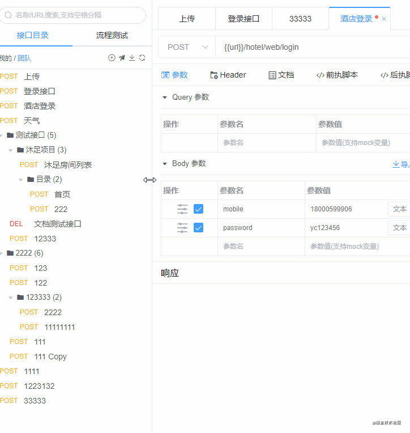Open the 文本 type dropdown for password

tap(399, 228)
